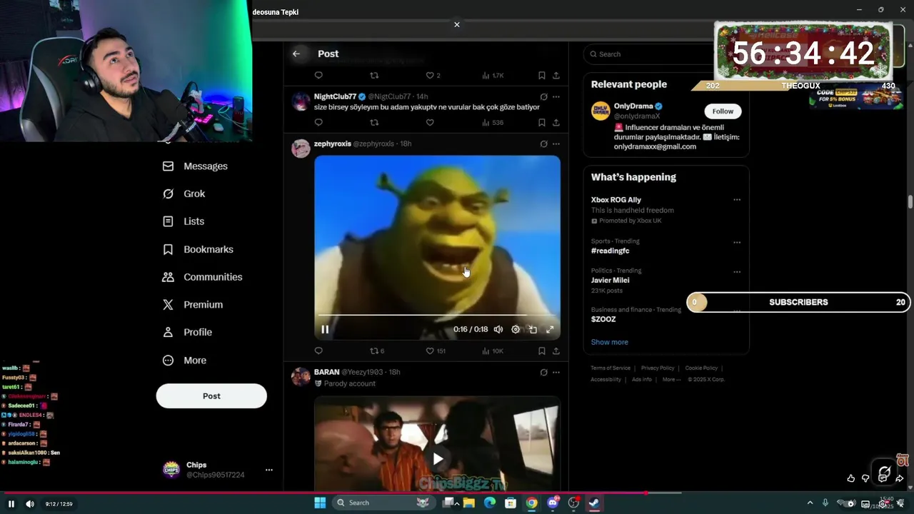Share NightClub77's post

(x=556, y=123)
